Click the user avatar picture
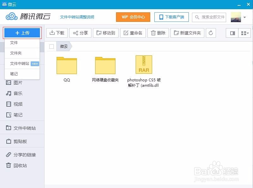The image size is (253, 188). (x=236, y=17)
